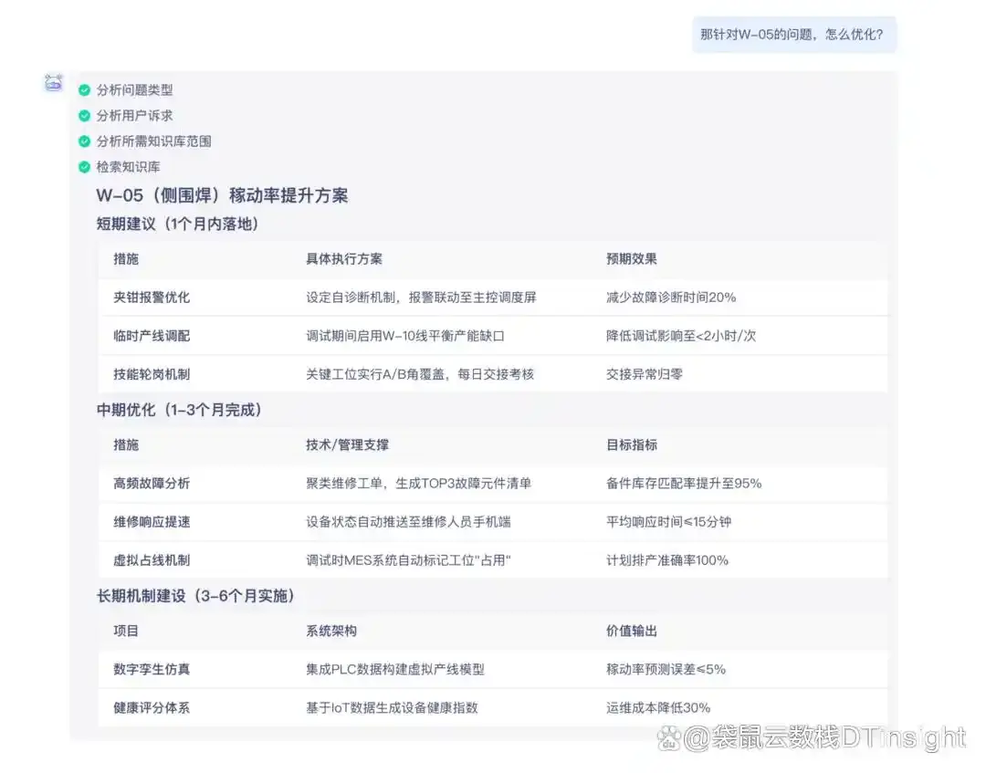
Task: Click the step text 分析用户诉求
Action: (x=134, y=116)
